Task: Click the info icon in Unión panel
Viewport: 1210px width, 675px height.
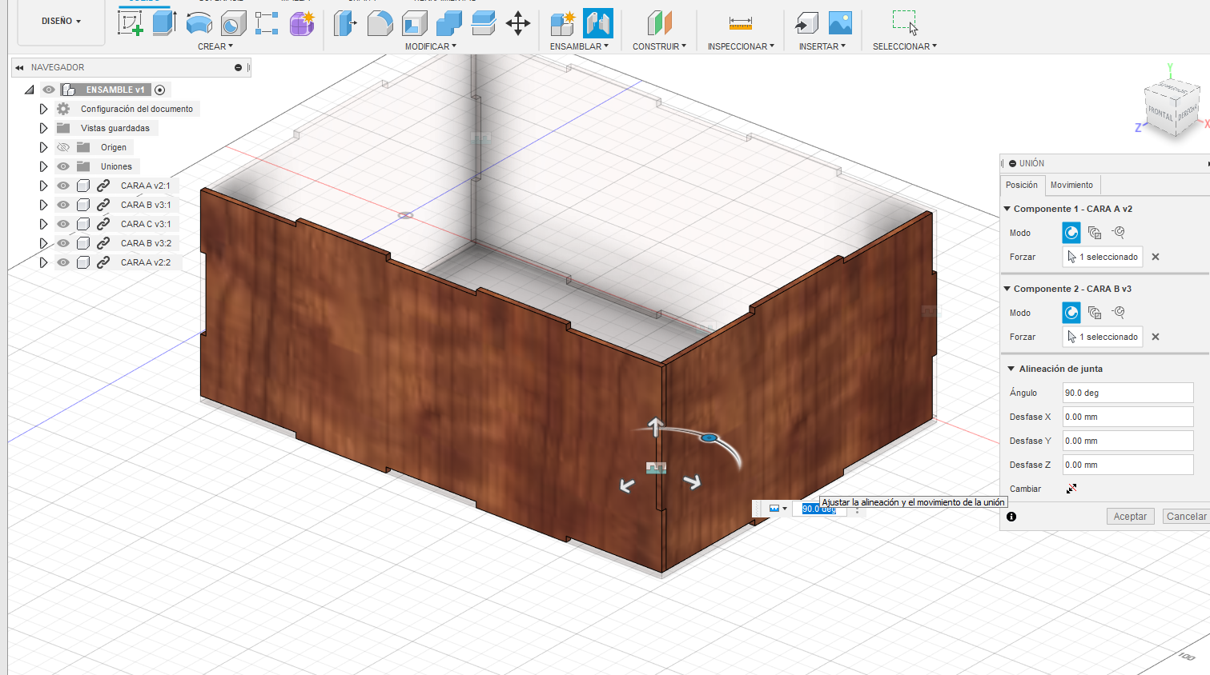Action: coord(1011,517)
